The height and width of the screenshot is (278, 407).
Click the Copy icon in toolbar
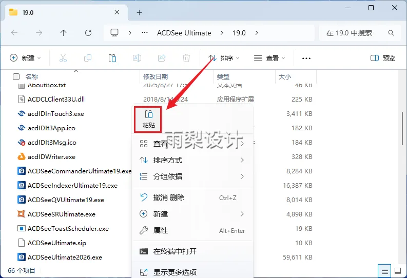(x=88, y=58)
